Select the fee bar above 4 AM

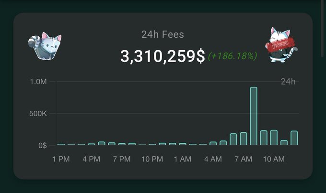(x=213, y=143)
